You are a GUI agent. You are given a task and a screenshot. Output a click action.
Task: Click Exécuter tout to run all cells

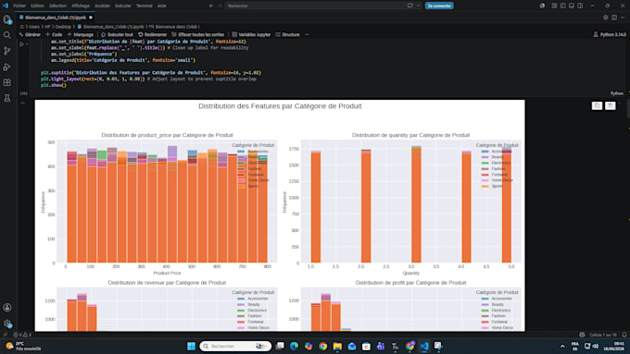[x=117, y=34]
